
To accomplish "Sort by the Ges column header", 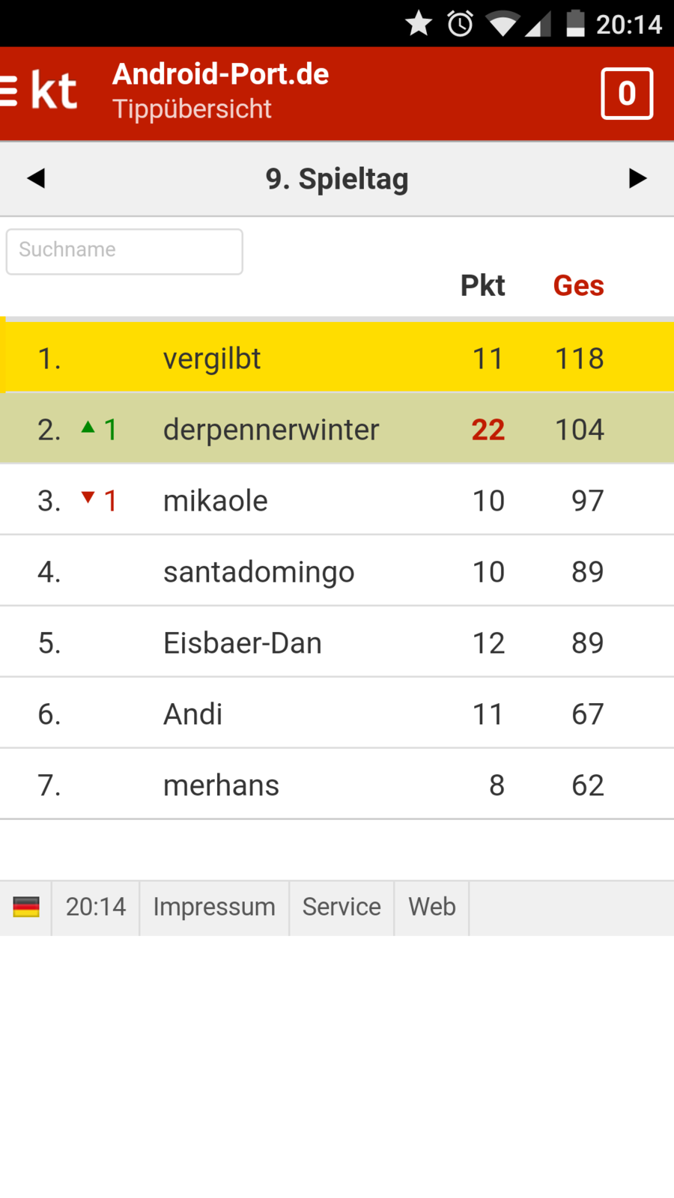I will point(578,285).
